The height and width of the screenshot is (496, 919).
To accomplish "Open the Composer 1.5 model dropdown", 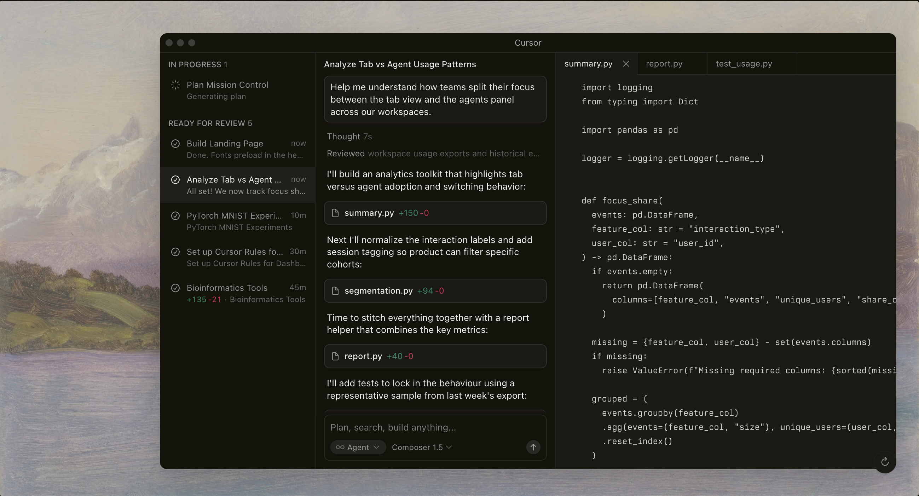I will click(x=421, y=447).
